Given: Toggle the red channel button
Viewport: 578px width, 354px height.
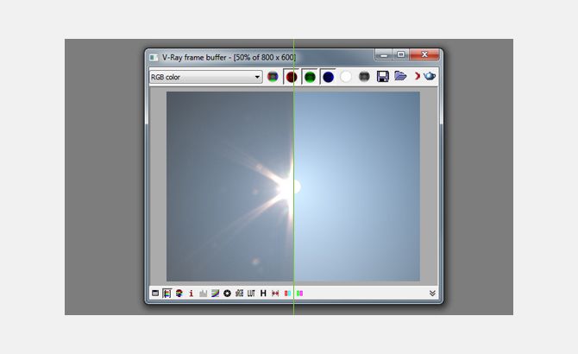Looking at the screenshot, I should tap(292, 77).
